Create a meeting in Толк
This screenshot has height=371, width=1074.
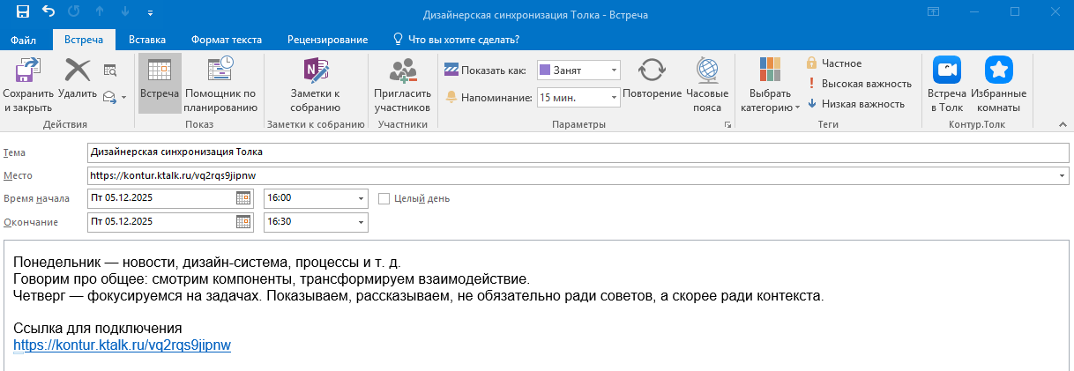coord(947,72)
